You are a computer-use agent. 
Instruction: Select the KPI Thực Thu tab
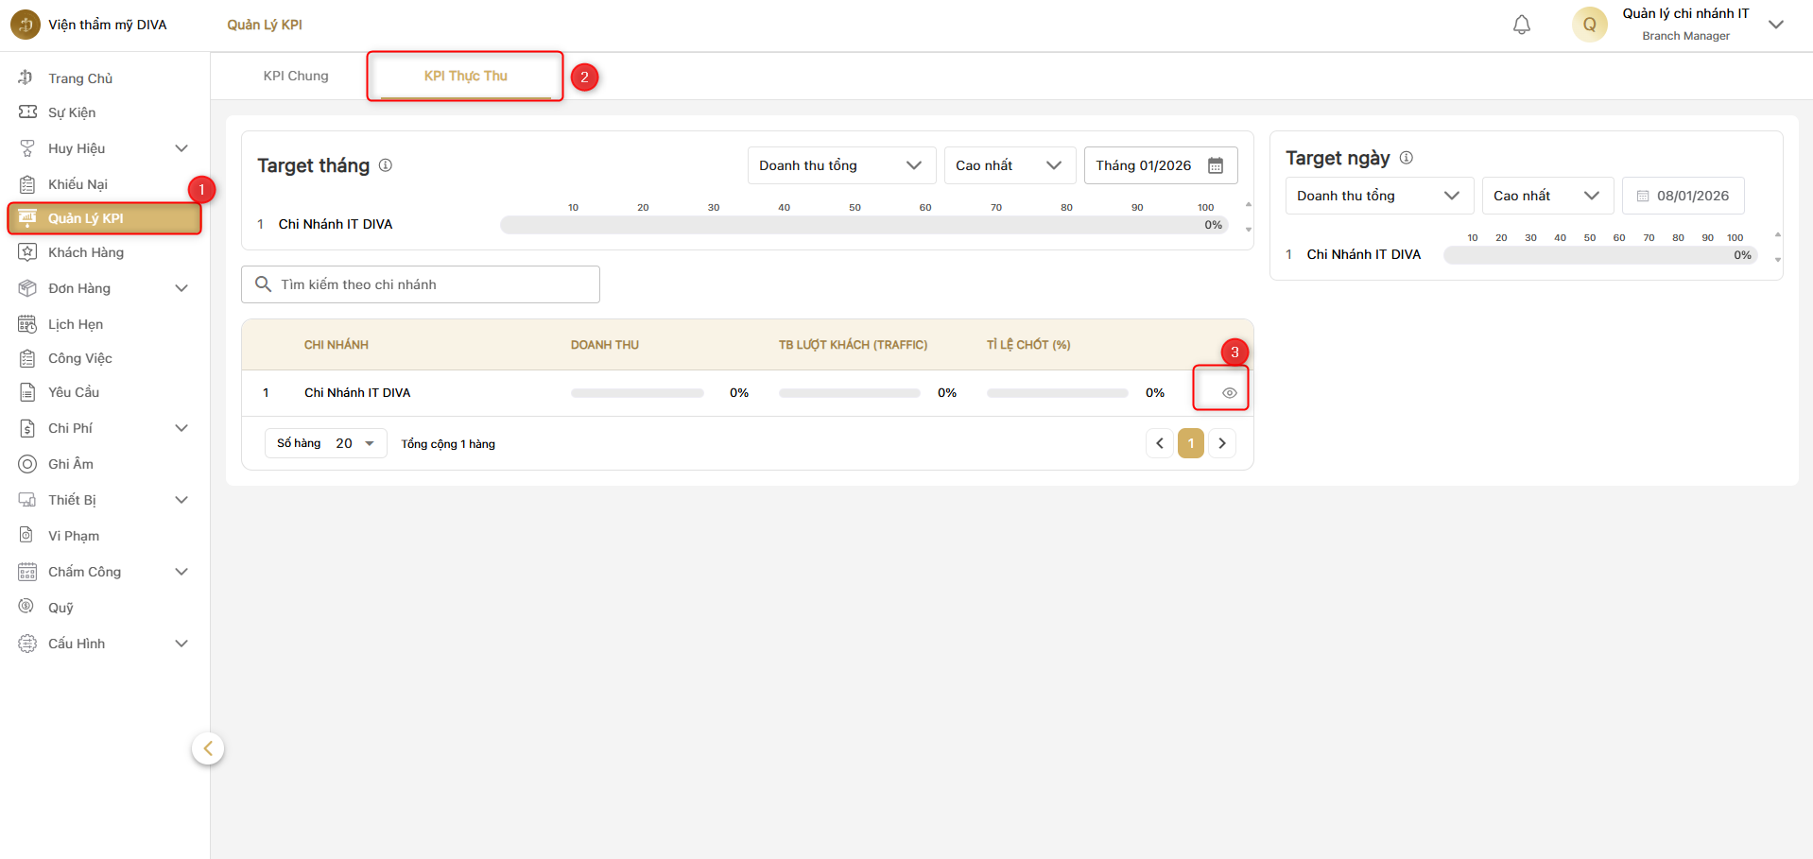tap(465, 76)
